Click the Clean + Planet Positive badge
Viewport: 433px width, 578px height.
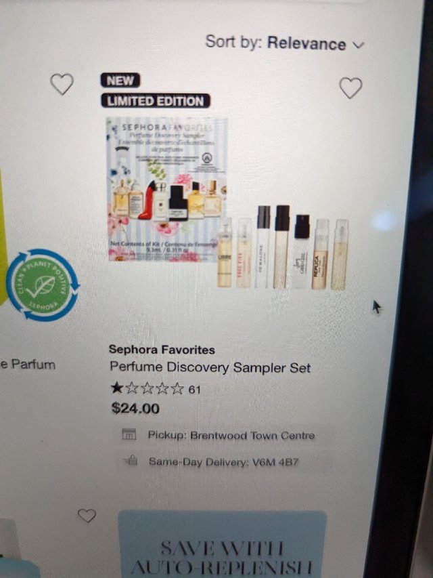click(43, 285)
